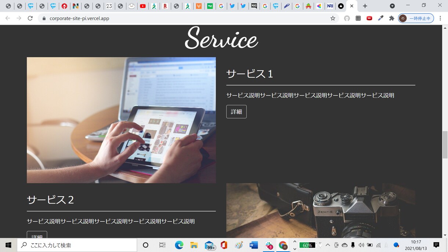Bookmark this page with the star icon
448x252 pixels.
pyautogui.click(x=333, y=18)
